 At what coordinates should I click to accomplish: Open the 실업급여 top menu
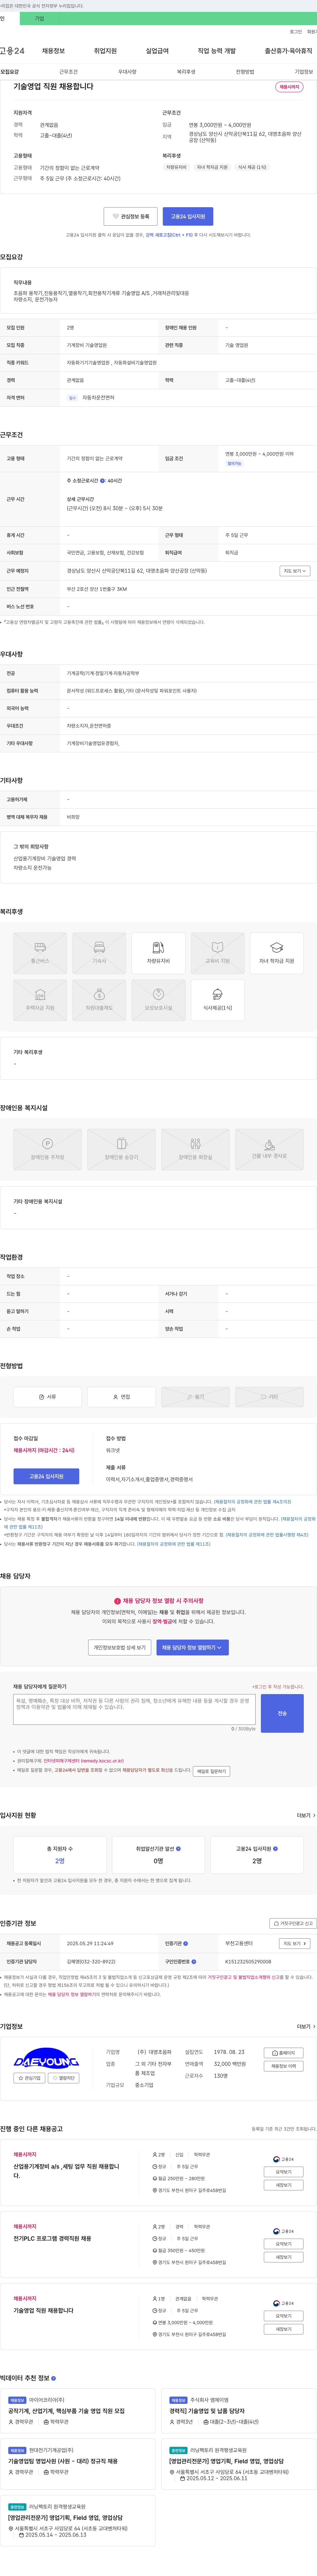point(157,51)
